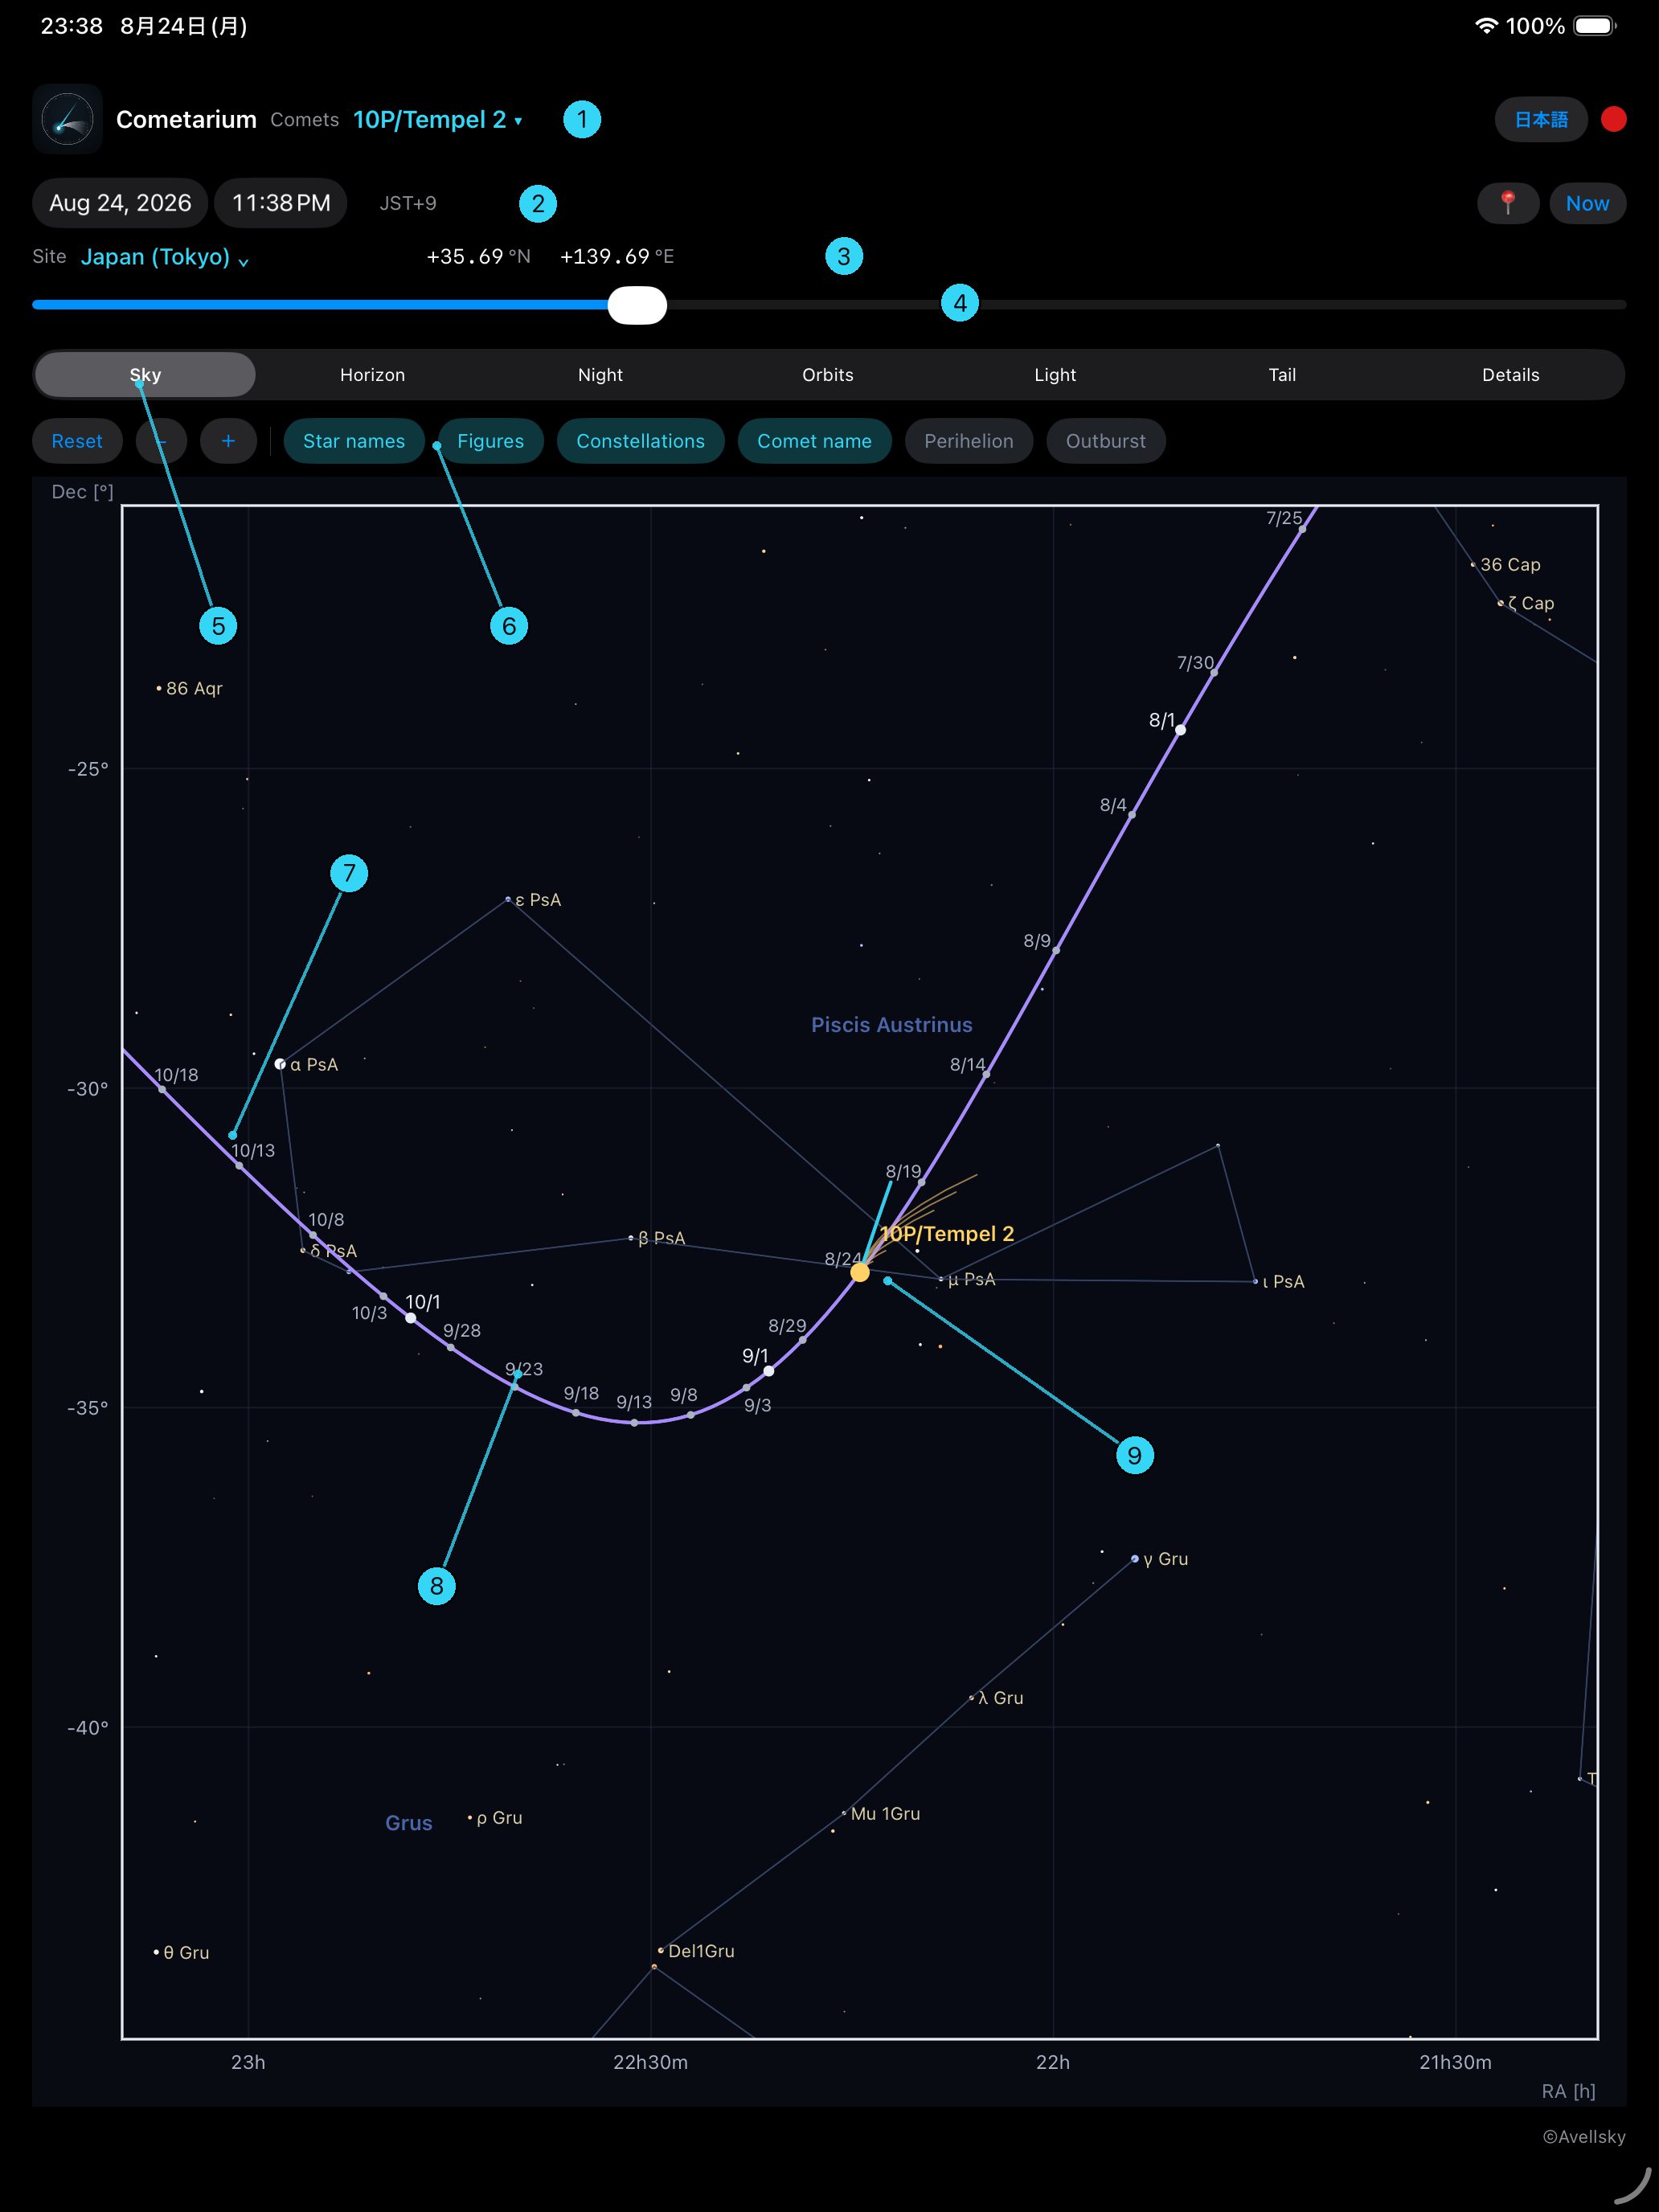1659x2212 pixels.
Task: Open the Details tab
Action: (x=1510, y=375)
